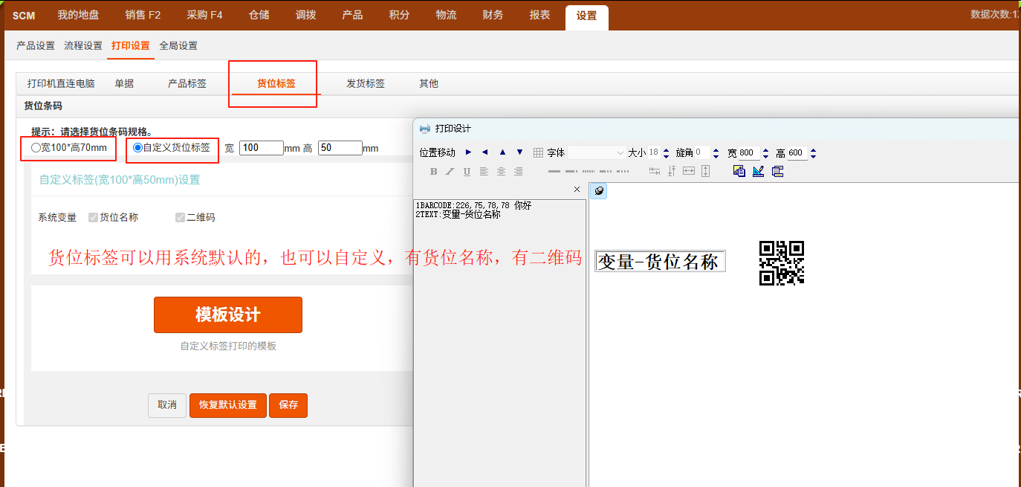Toggle the 二维码 system variable checkbox

tap(180, 218)
